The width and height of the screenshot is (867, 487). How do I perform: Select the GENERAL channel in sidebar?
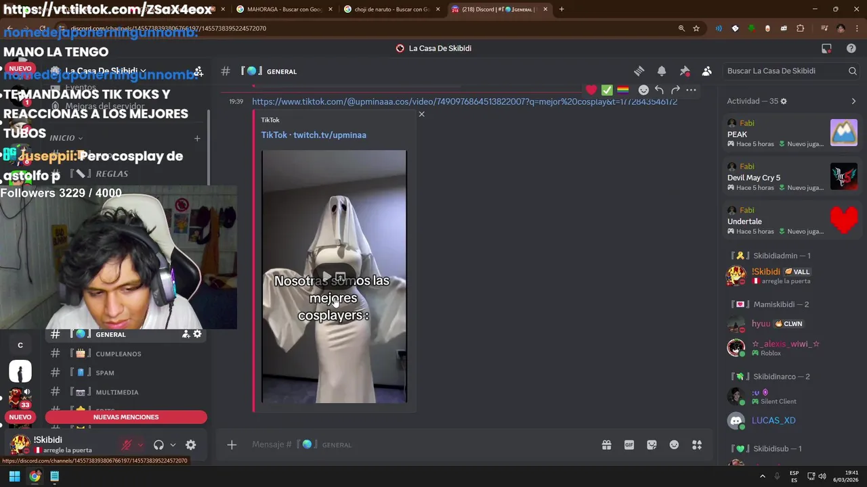pos(125,334)
